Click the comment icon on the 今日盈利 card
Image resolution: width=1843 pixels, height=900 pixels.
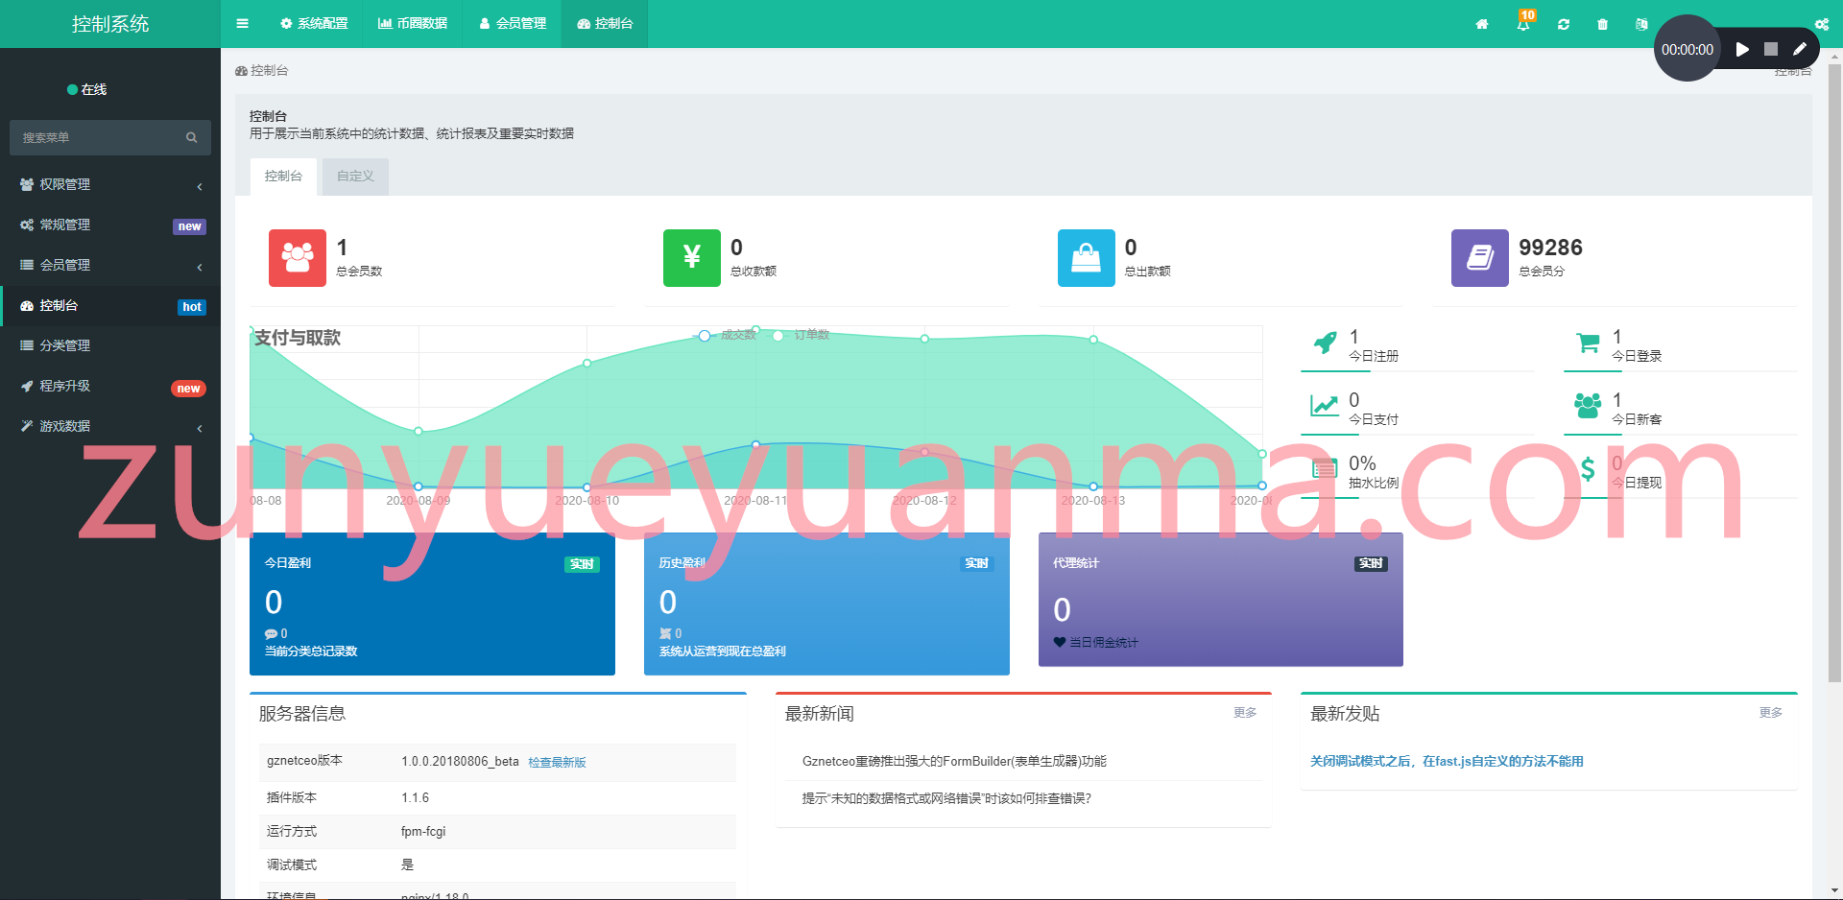[x=271, y=634]
